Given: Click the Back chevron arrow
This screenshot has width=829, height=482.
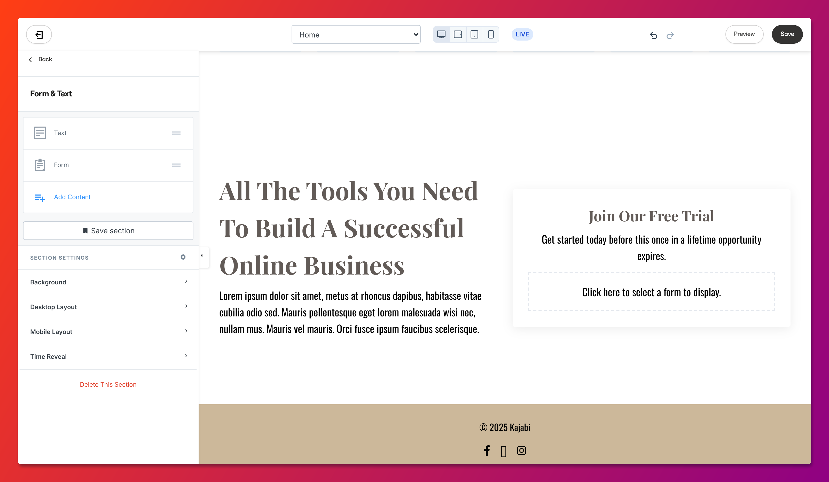Looking at the screenshot, I should pyautogui.click(x=30, y=60).
